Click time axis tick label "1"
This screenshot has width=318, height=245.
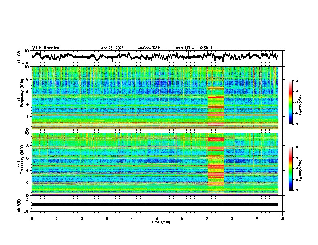57,219
